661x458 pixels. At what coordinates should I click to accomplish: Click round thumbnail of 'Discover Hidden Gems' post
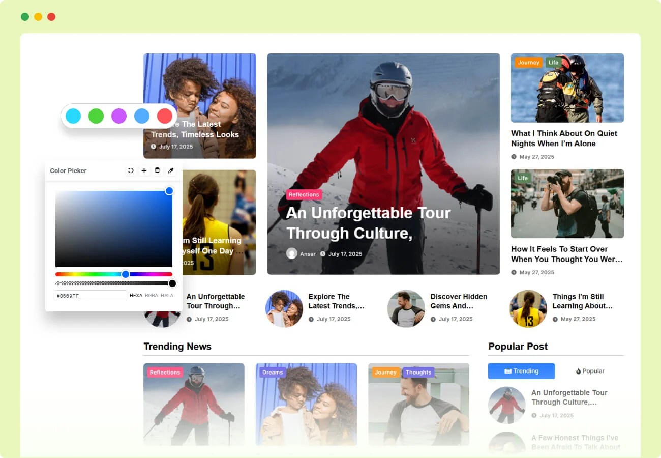tap(406, 309)
